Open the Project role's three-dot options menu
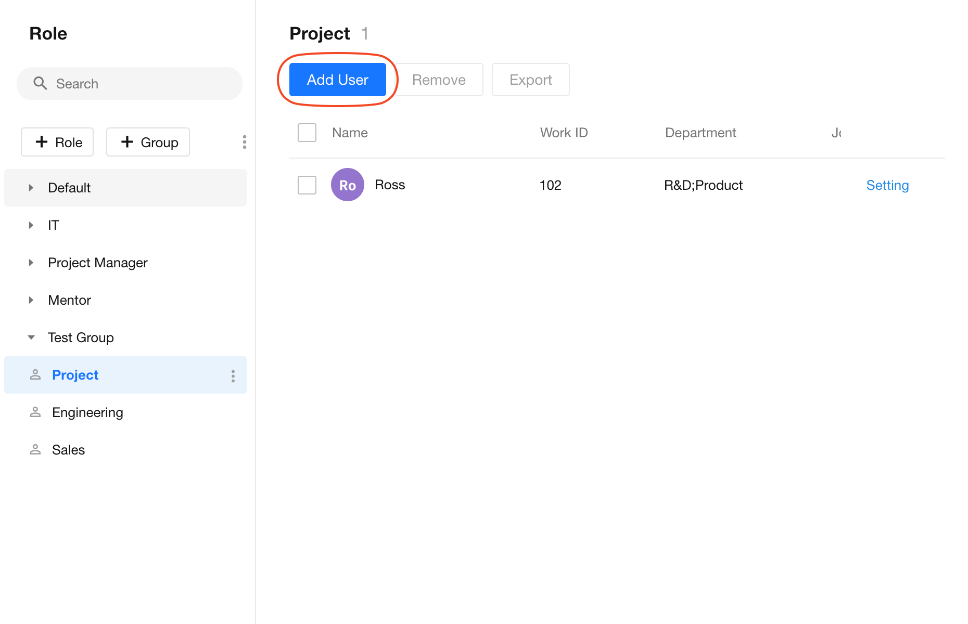Image resolution: width=968 pixels, height=624 pixels. 233,376
